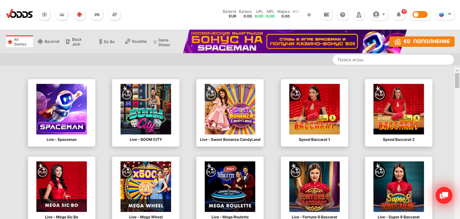Switch to the Roulette category tab
The image size is (460, 219).
[x=136, y=42]
